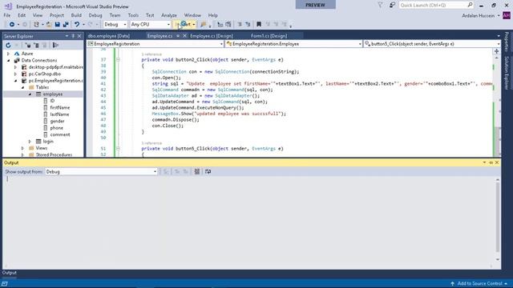This screenshot has width=513, height=288.
Task: Expand the Azure node
Action: (x=9, y=54)
